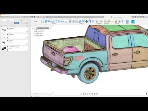Screen dimensions: 148x111
Task: Activate the Move/Copy tool in Modify group
Action: (x=87, y=21)
